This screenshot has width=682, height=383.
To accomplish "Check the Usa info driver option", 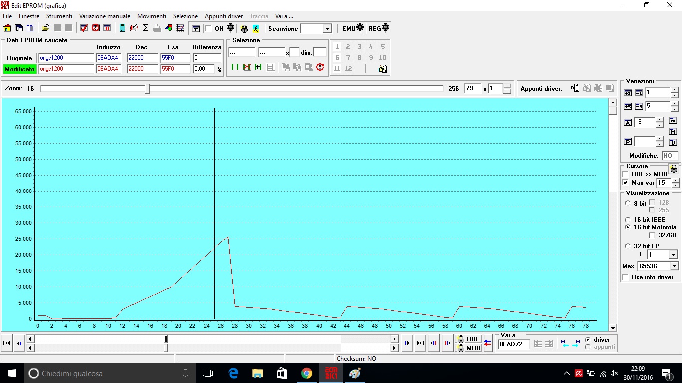I will click(x=626, y=277).
